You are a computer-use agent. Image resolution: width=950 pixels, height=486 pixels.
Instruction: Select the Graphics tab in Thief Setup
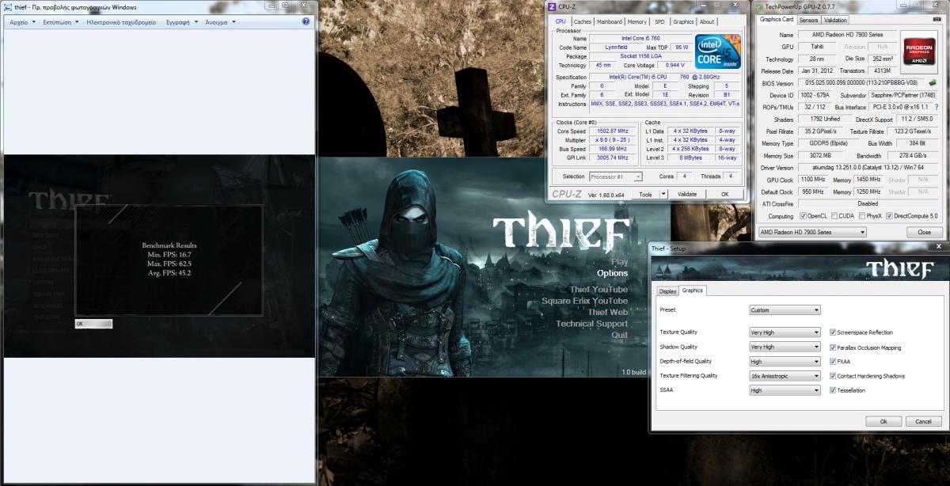point(693,290)
